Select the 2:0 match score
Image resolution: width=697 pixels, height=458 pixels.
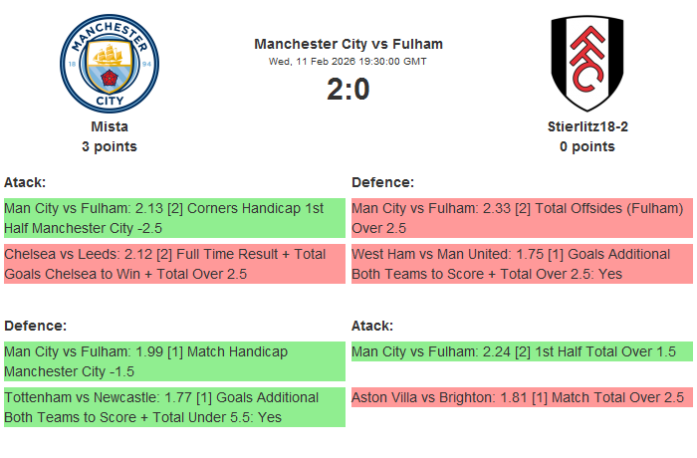[x=348, y=90]
